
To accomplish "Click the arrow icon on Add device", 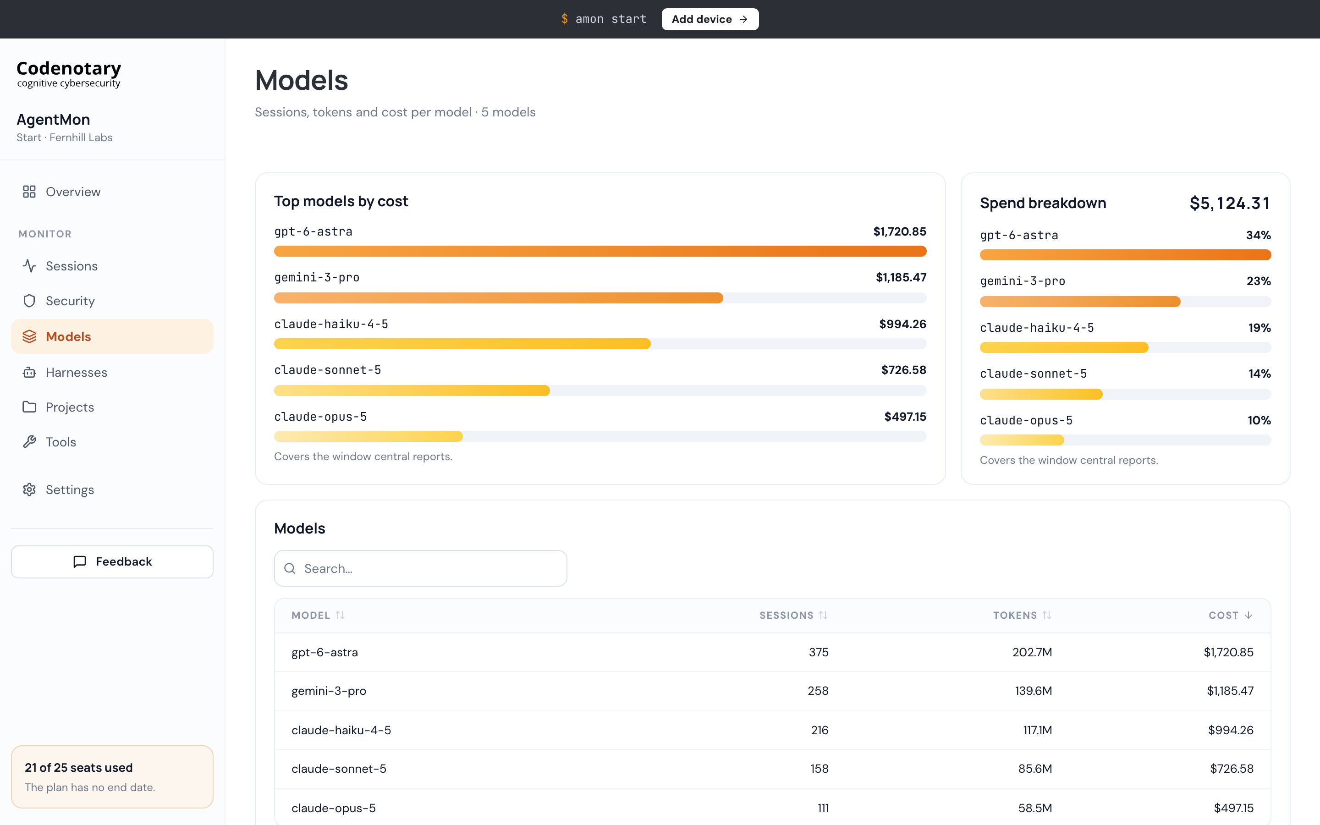I will click(x=743, y=19).
